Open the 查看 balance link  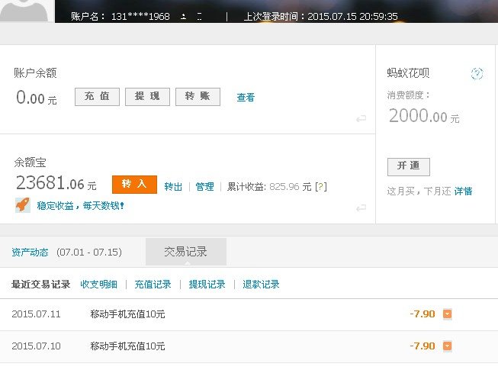246,97
